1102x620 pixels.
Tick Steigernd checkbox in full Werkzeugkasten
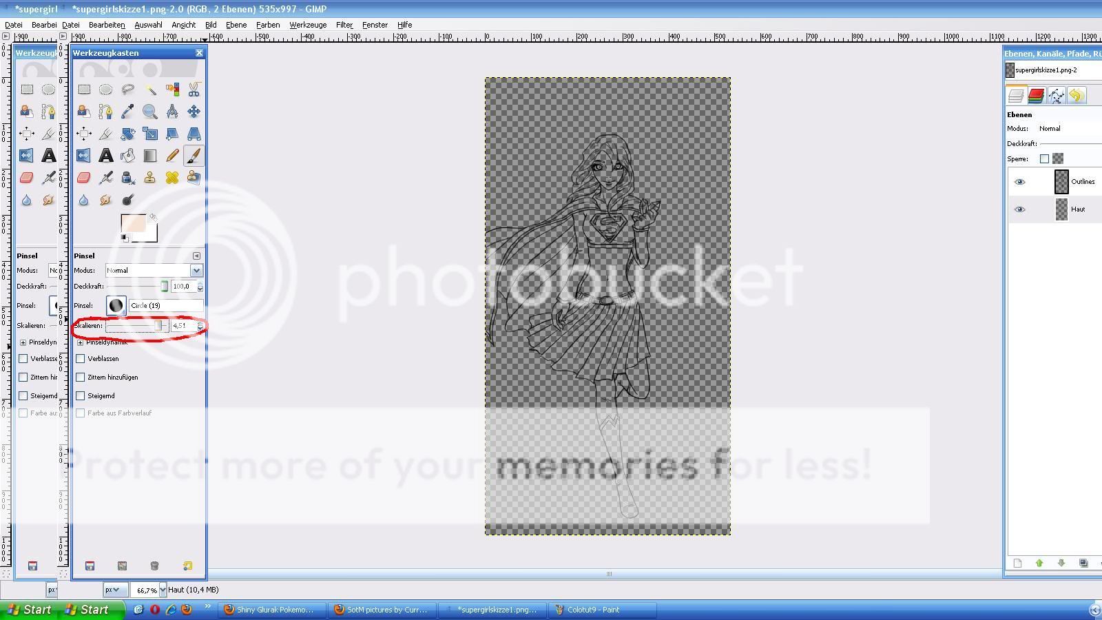tap(81, 395)
